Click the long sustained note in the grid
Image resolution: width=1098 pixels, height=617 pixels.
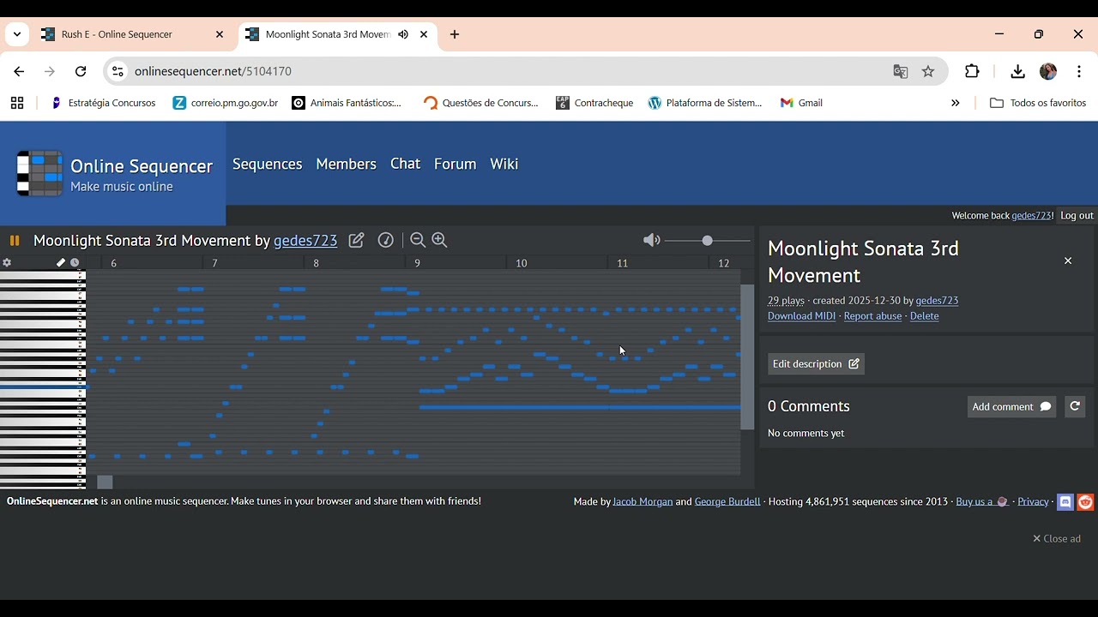(580, 407)
